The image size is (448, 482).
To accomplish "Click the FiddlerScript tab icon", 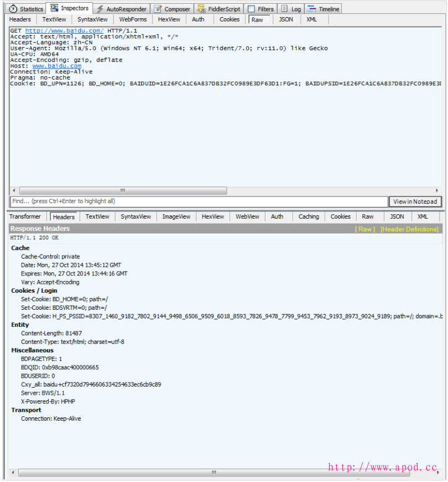I will [x=202, y=9].
